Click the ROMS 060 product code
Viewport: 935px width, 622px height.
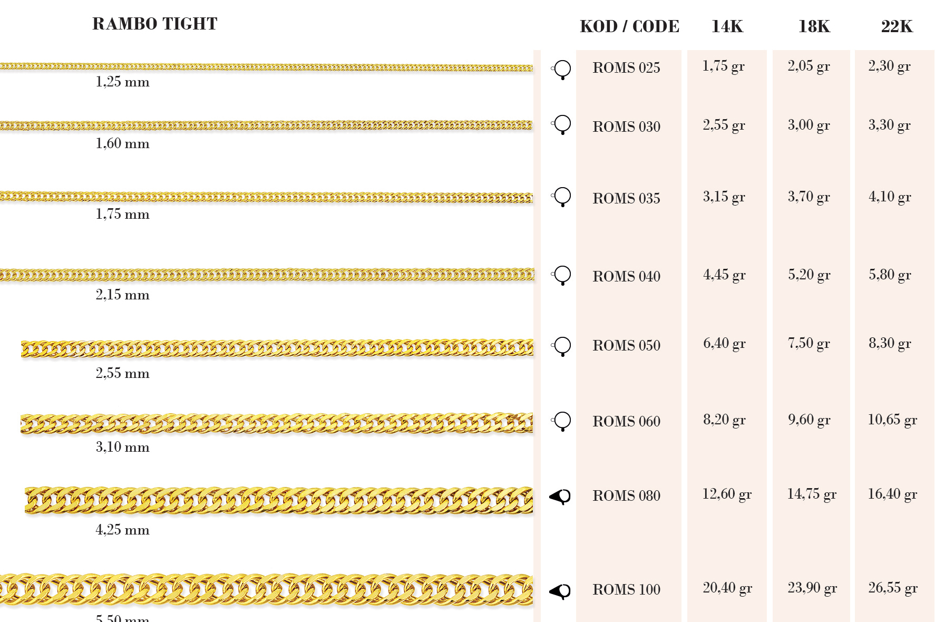coord(626,422)
